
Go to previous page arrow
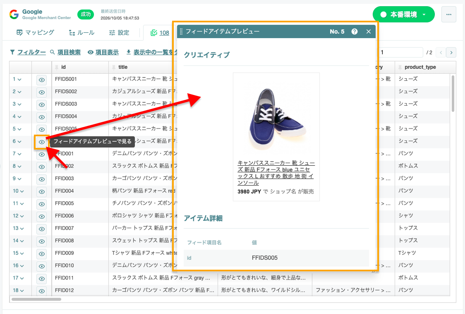click(x=441, y=53)
